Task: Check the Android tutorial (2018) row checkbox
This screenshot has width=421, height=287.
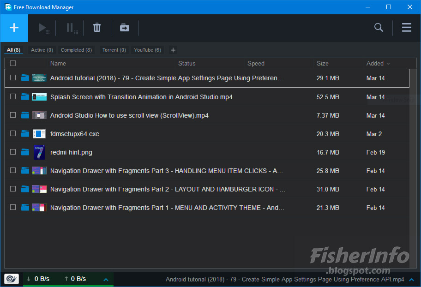Action: (13, 78)
